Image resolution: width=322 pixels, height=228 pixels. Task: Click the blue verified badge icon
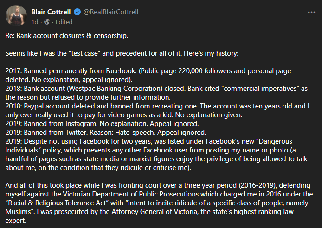click(77, 12)
